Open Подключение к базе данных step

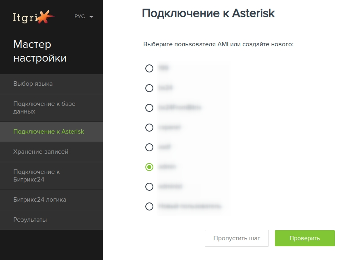[51, 107]
